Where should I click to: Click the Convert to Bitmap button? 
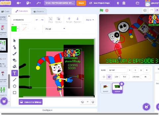click(x=30, y=102)
